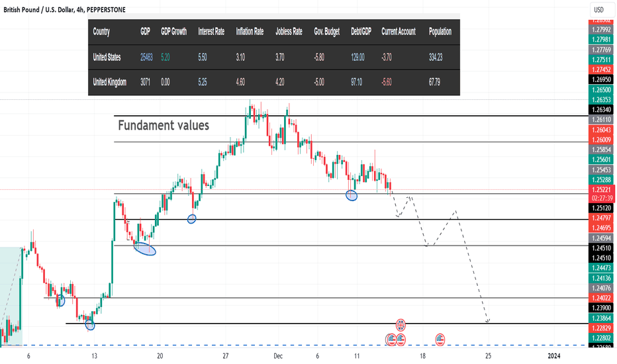617x364 pixels.
Task: Click the UK interest rate 5.25
Action: [x=203, y=82]
